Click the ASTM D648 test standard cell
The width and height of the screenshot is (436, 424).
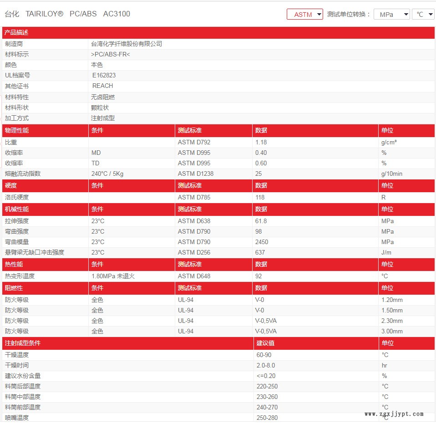[x=194, y=276]
